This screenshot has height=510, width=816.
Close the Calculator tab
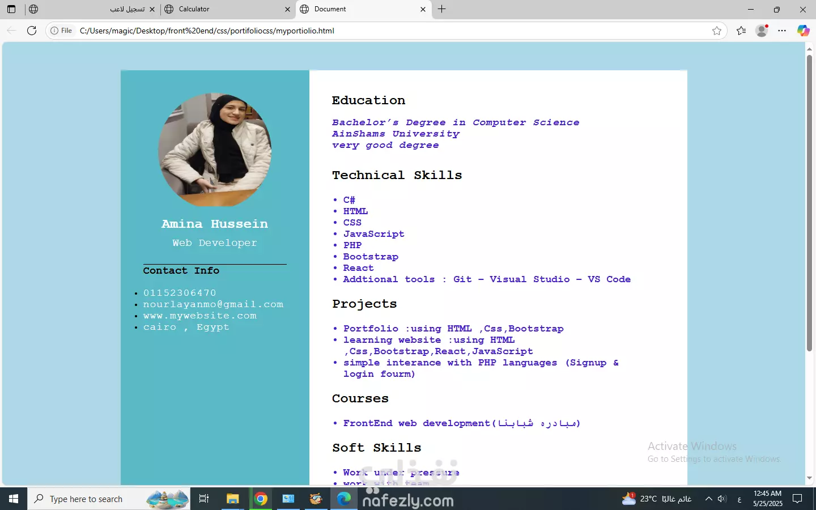pyautogui.click(x=287, y=9)
